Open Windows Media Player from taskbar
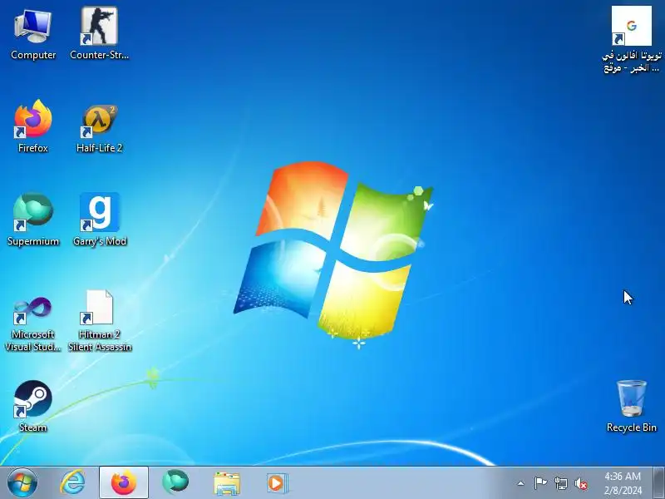 coord(278,483)
